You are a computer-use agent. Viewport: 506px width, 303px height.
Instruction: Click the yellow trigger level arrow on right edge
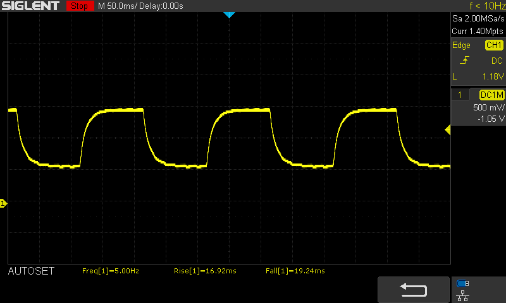[448, 130]
